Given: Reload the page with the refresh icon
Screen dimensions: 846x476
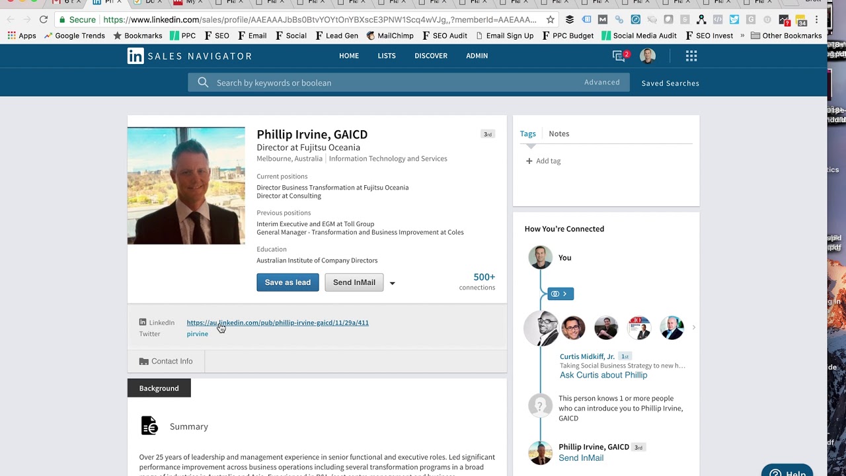Looking at the screenshot, I should tap(44, 20).
